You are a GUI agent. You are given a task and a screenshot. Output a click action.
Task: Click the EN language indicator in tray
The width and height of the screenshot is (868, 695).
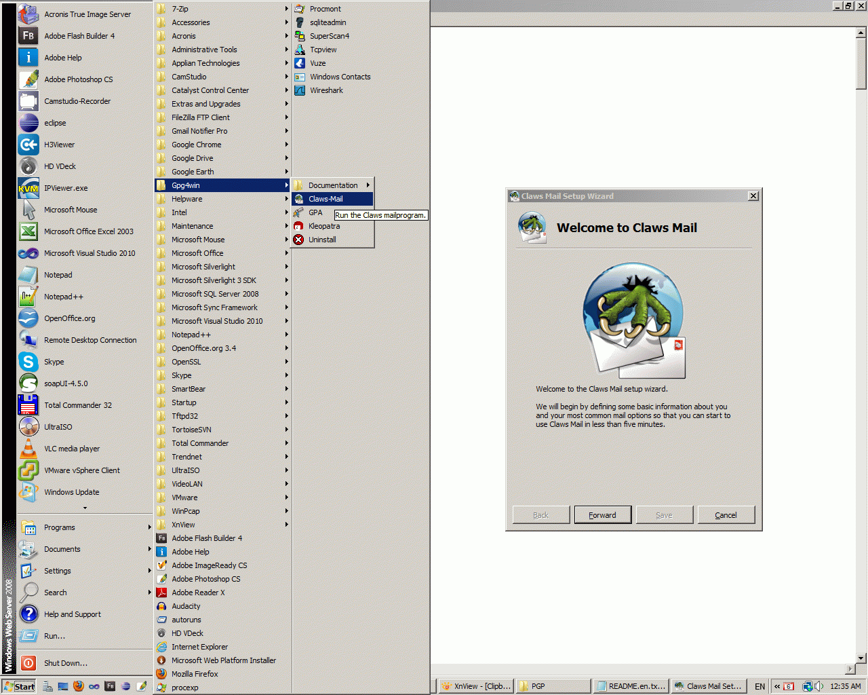tap(760, 686)
